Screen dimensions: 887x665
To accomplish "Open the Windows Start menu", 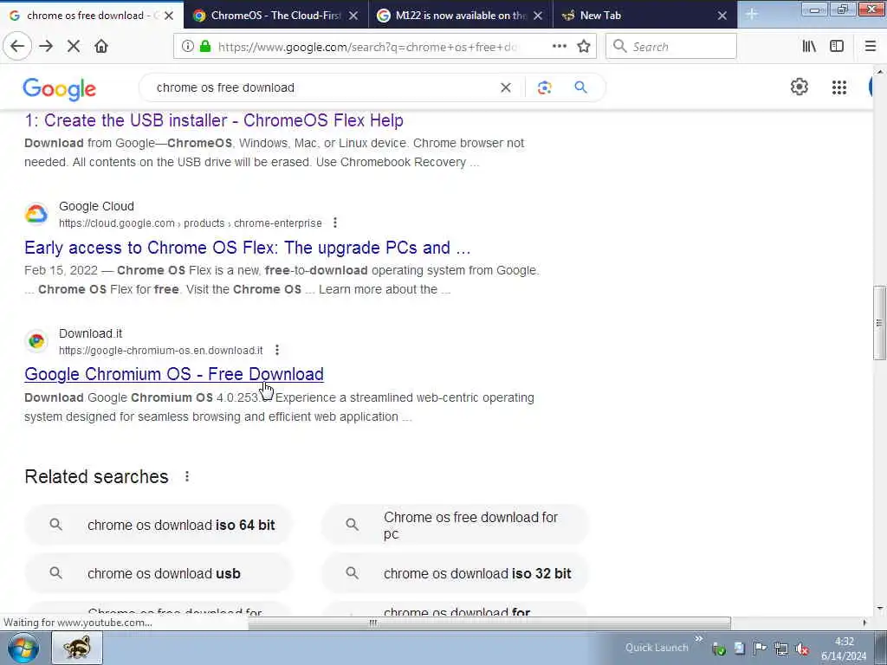I will coord(23,648).
